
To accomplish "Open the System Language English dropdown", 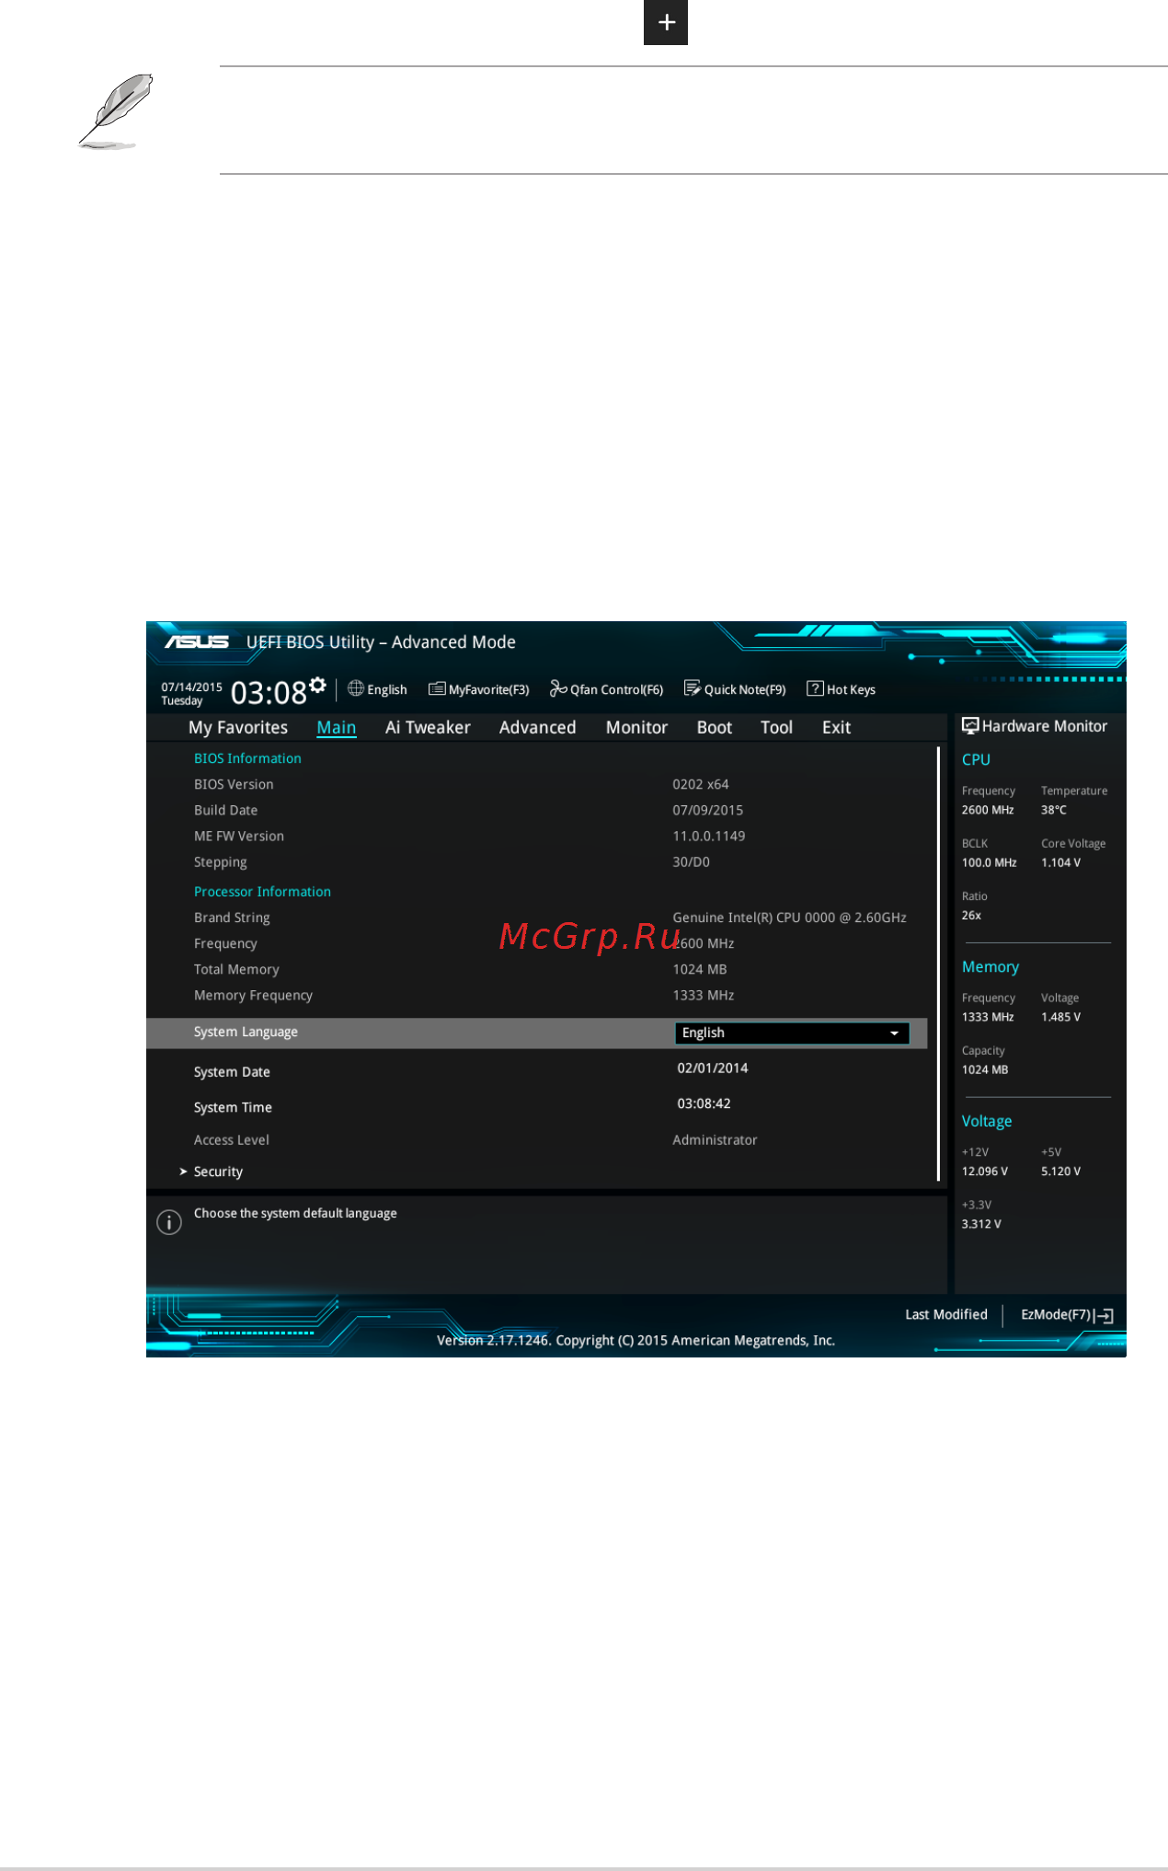I will [x=792, y=1033].
